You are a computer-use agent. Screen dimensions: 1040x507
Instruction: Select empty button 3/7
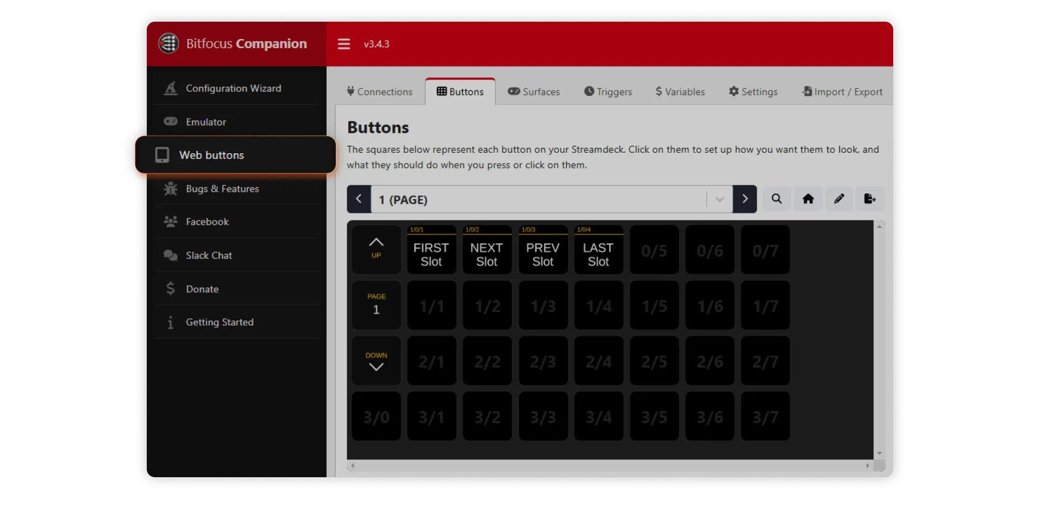tap(765, 416)
